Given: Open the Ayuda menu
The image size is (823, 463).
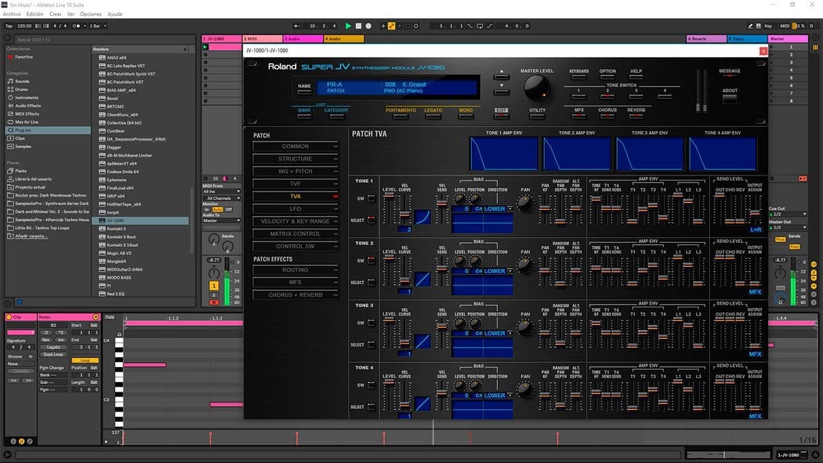Looking at the screenshot, I should 115,14.
